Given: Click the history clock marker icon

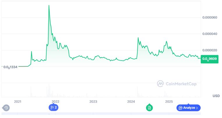Looking at the screenshot, I should (x=6, y=108).
